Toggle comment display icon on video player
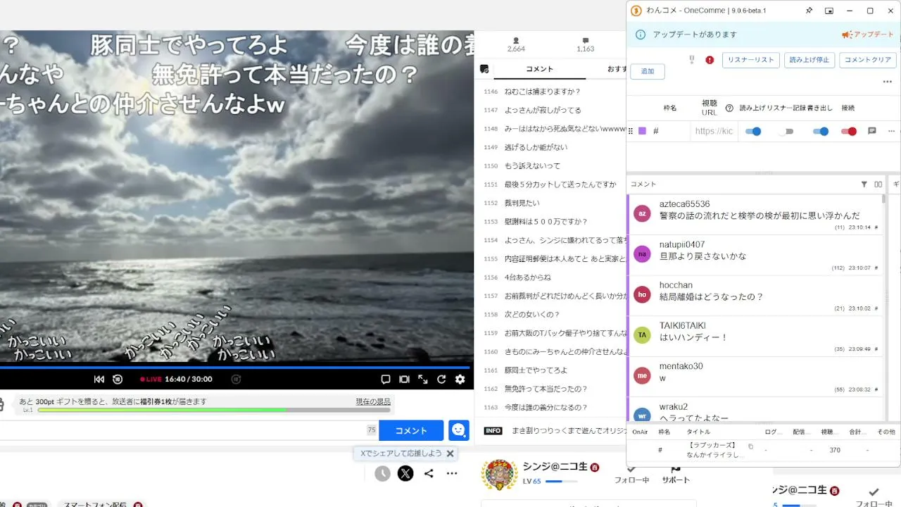 click(x=386, y=379)
